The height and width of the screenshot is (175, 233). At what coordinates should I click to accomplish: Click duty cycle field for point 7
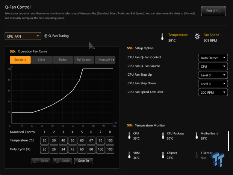100,149
